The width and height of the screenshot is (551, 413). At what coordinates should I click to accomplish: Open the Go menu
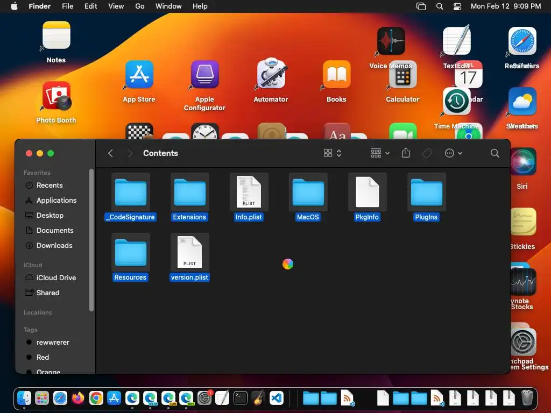tap(140, 6)
